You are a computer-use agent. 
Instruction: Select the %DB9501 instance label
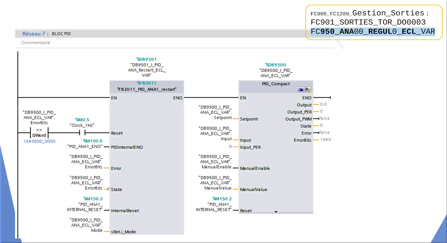146,59
